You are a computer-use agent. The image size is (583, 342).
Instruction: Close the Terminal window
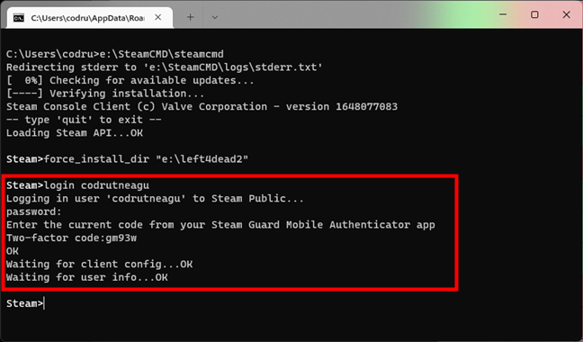coord(566,15)
